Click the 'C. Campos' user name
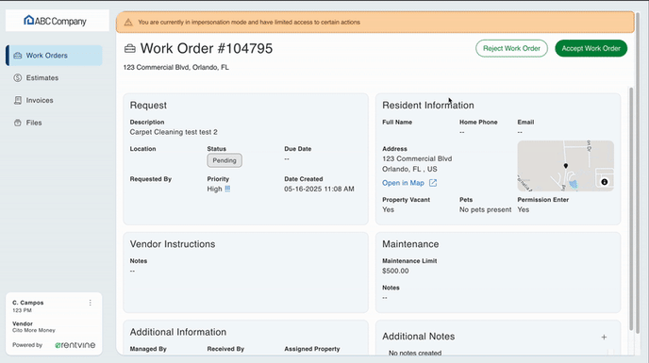Screen dimensions: 649x363 click(x=27, y=303)
